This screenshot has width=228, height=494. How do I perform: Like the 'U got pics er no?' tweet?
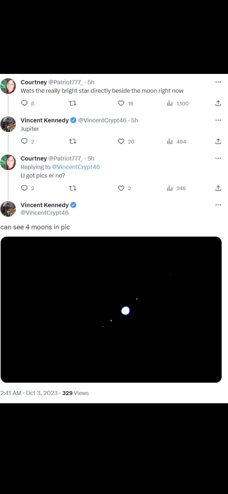pyautogui.click(x=121, y=188)
